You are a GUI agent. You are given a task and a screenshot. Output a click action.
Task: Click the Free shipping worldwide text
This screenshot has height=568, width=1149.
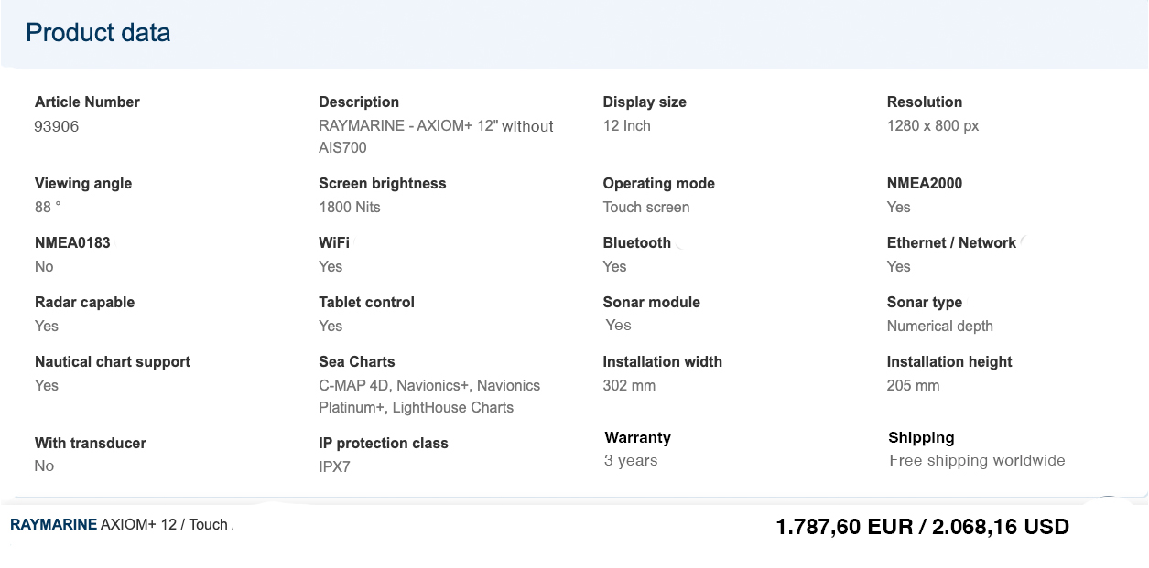pos(977,461)
